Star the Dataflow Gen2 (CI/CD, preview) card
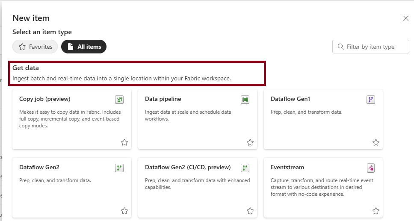The height and width of the screenshot is (221, 414). (x=250, y=211)
